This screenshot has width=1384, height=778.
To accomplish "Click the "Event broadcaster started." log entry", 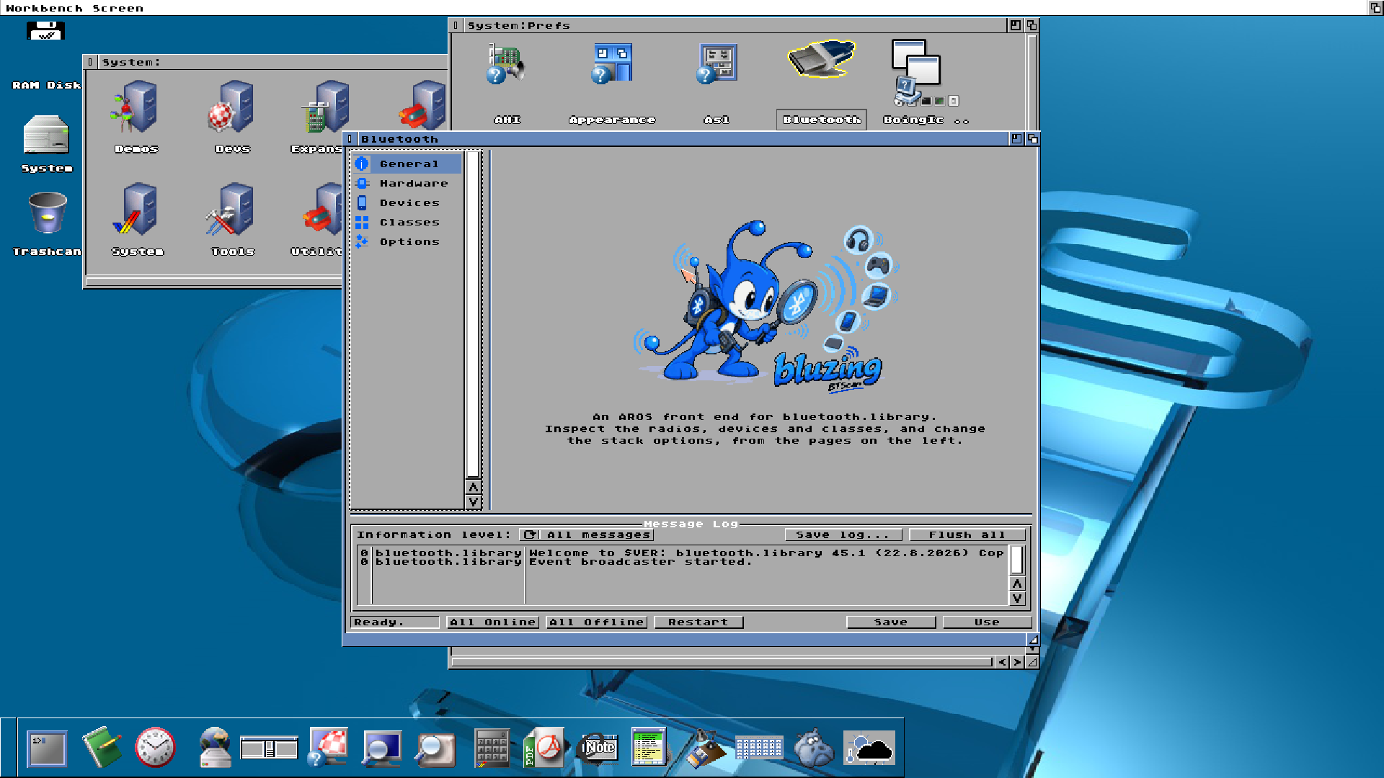I will (640, 562).
